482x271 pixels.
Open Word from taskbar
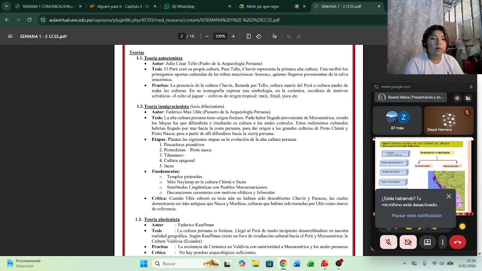[x=297, y=264]
